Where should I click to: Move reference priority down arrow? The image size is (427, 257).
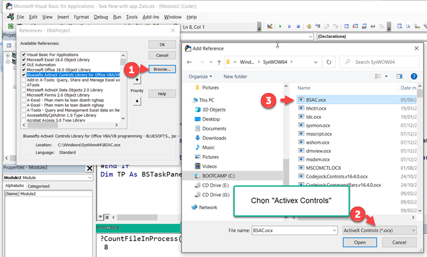(x=137, y=101)
